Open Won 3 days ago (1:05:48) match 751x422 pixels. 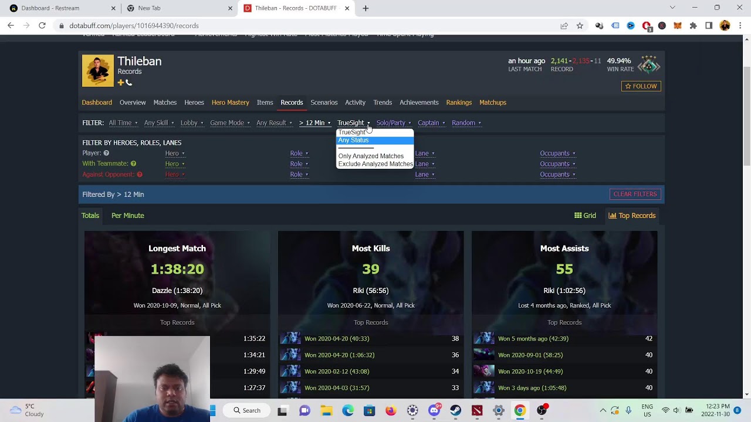pyautogui.click(x=532, y=388)
